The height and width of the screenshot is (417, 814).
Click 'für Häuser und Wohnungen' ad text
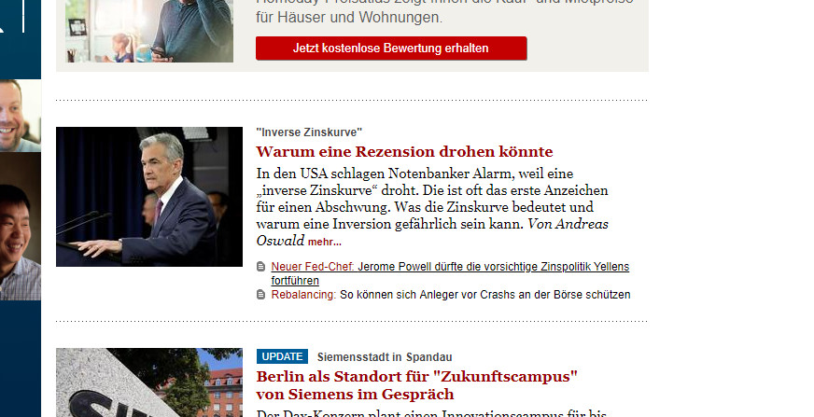(349, 18)
